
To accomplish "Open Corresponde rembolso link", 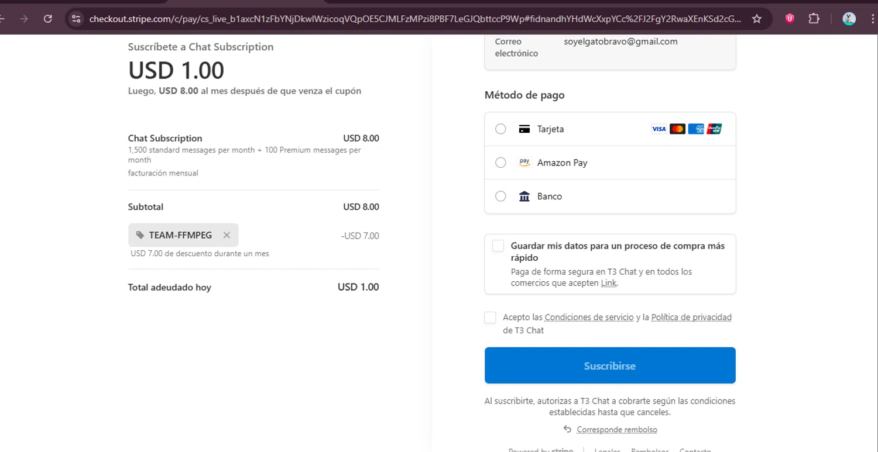I will tap(617, 429).
